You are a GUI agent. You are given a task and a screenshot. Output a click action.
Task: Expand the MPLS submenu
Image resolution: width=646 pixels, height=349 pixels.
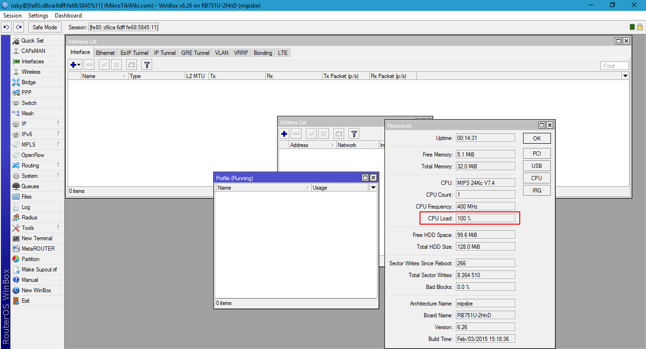[37, 145]
